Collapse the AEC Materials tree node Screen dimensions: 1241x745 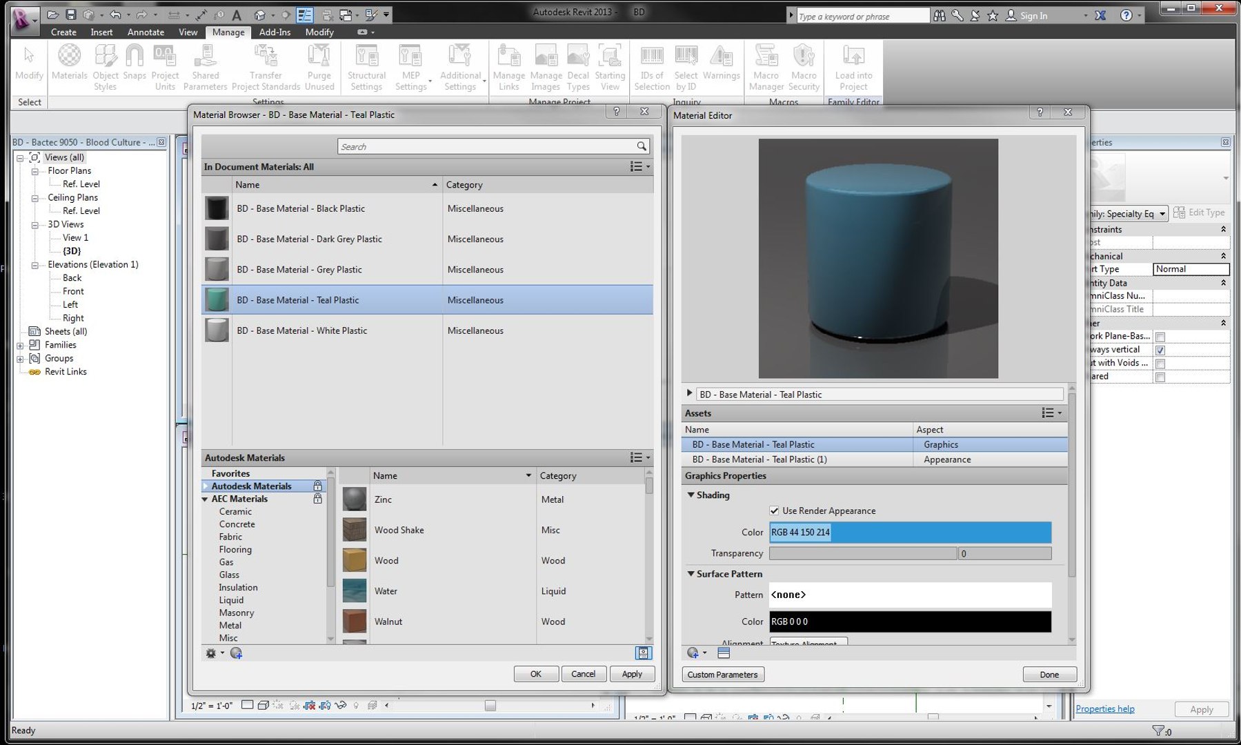coord(205,499)
